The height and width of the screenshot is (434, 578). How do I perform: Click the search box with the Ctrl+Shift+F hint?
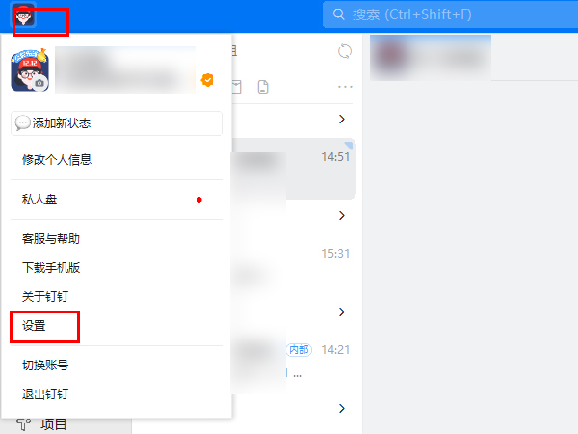tap(450, 14)
